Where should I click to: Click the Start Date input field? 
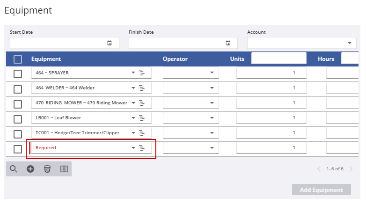(65, 43)
